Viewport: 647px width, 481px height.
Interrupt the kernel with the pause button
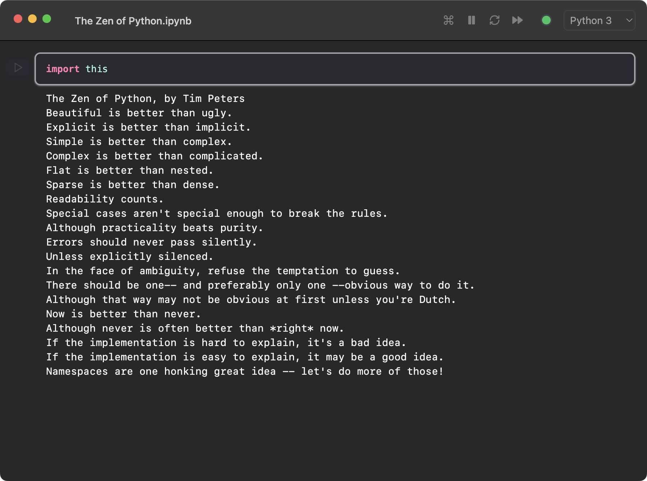(472, 20)
